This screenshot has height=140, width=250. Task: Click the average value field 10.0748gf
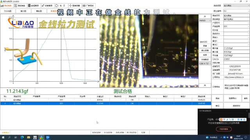coord(236,55)
